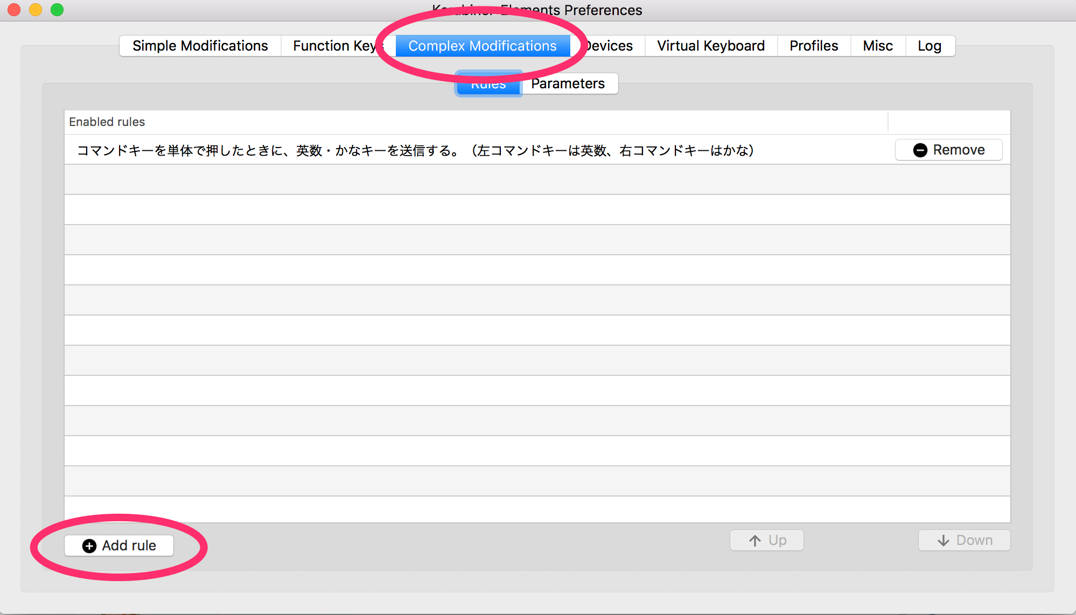1076x615 pixels.
Task: Move the rule Down
Action: [x=965, y=540]
